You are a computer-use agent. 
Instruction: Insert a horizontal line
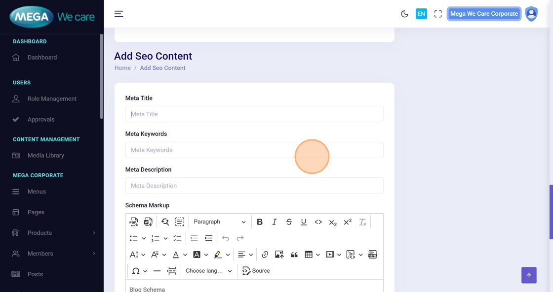tap(157, 271)
